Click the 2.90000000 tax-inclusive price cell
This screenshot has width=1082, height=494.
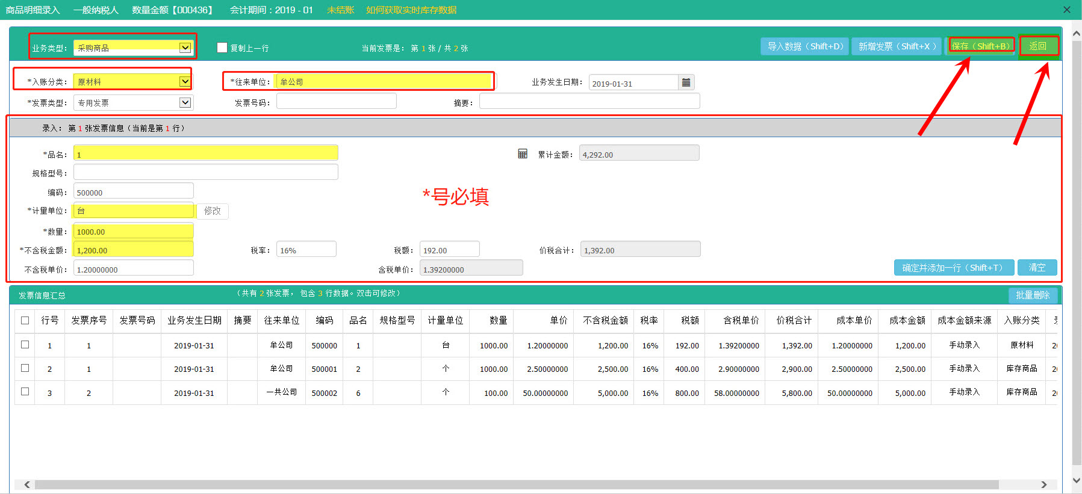click(x=735, y=369)
